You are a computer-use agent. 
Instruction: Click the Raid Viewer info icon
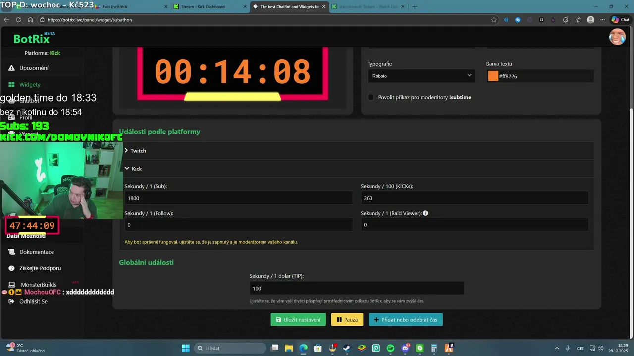(x=425, y=213)
